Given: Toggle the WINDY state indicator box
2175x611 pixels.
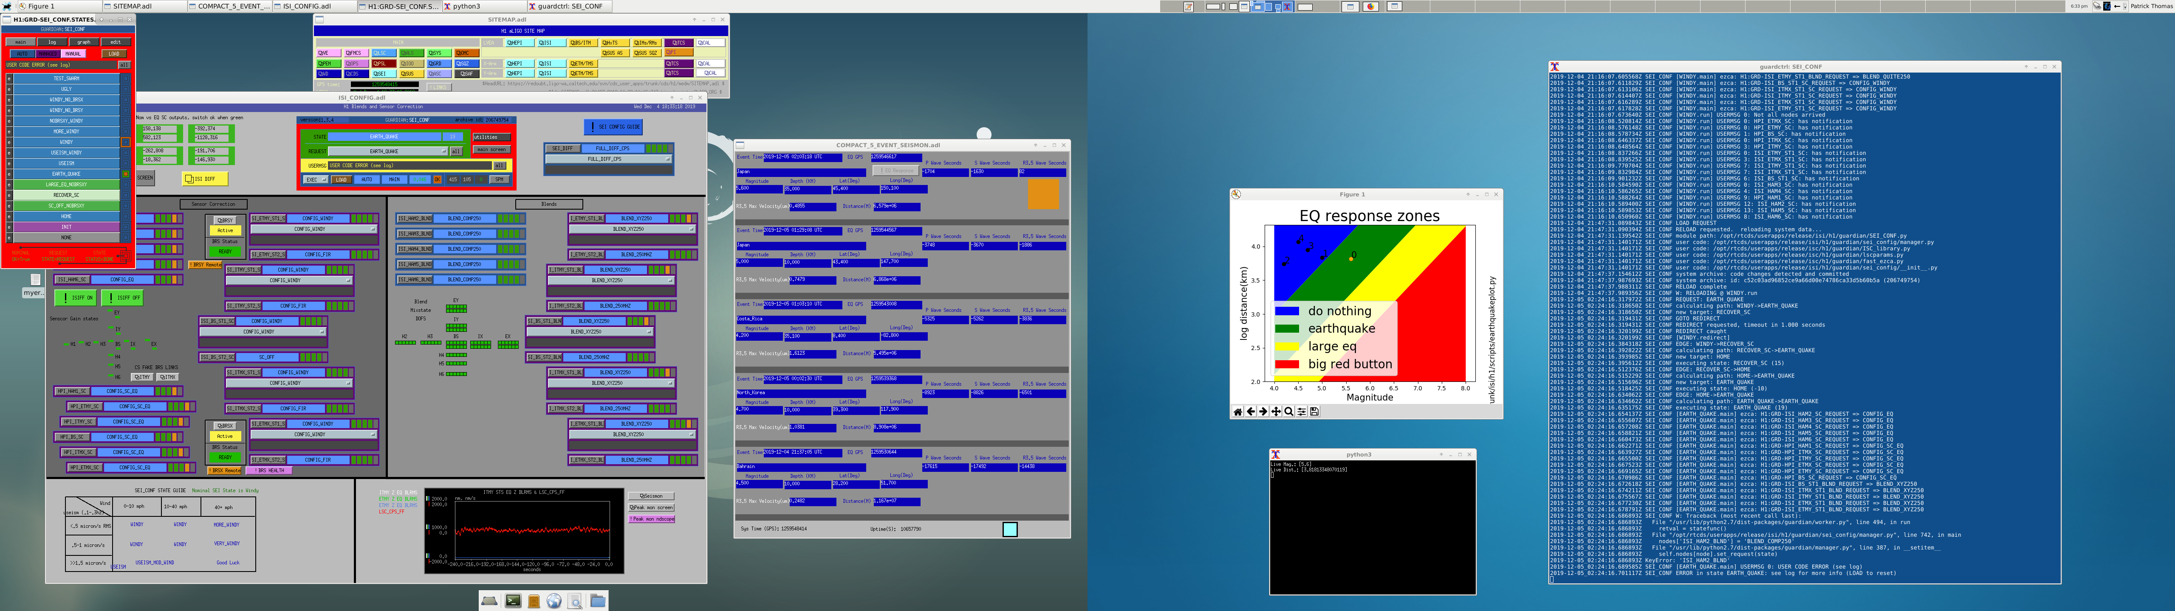Looking at the screenshot, I should pyautogui.click(x=126, y=143).
